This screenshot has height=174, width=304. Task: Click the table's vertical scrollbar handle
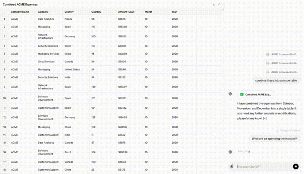pos(223,9)
